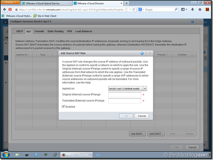Image resolution: width=213 pixels, height=160 pixels.
Task: Select VMware vCloud Director browser tab
Action: tap(98, 3)
